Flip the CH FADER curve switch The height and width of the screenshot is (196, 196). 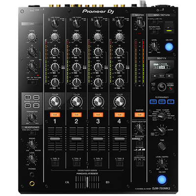coord(140,153)
